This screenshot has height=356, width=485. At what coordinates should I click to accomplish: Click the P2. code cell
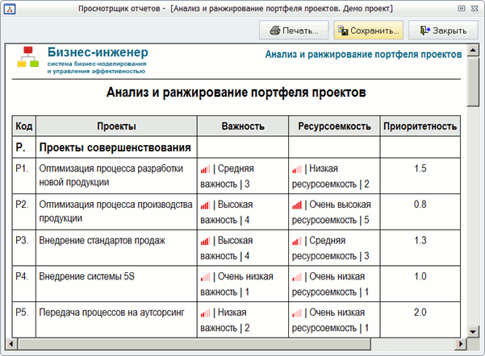coord(24,212)
